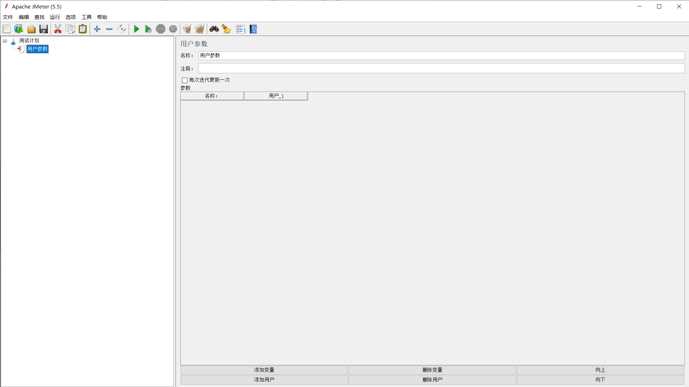This screenshot has height=387, width=689.
Task: Start test with no pauses icon
Action: click(148, 29)
